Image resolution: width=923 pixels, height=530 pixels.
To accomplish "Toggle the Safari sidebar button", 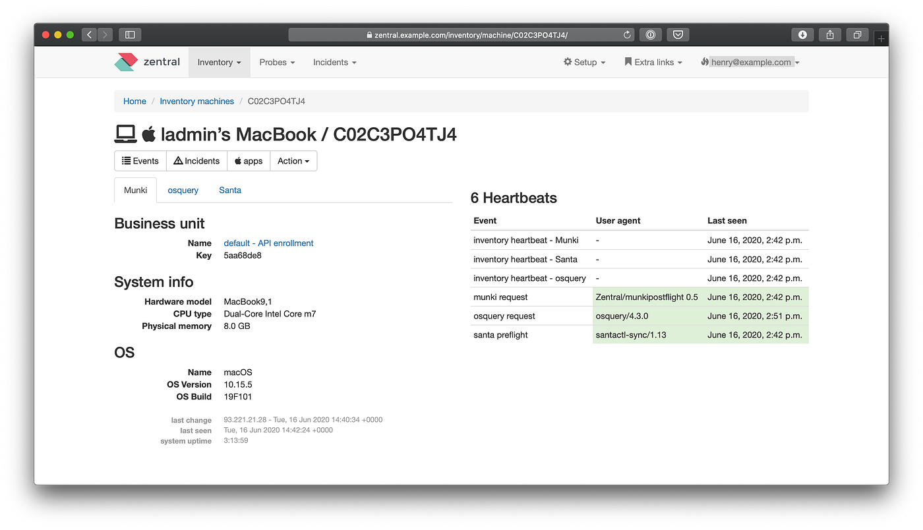I will [130, 34].
